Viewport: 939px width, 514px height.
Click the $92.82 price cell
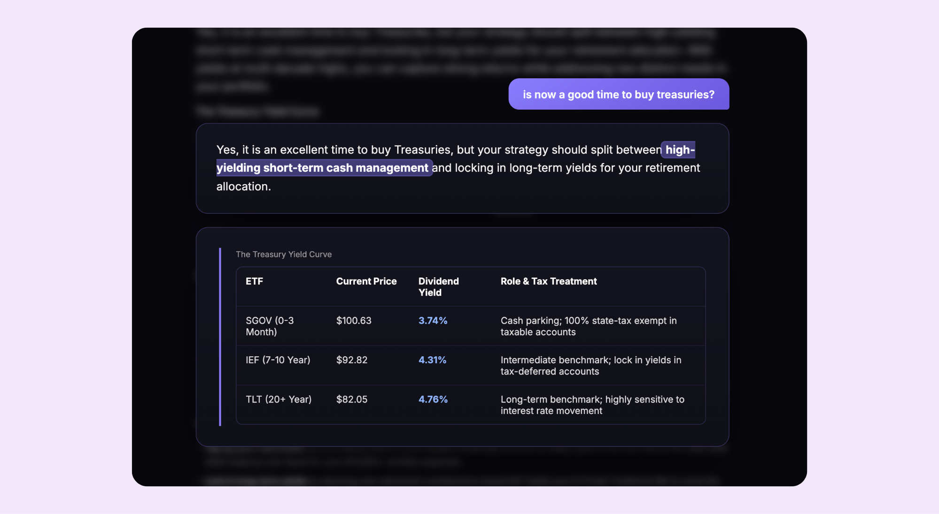pyautogui.click(x=352, y=360)
